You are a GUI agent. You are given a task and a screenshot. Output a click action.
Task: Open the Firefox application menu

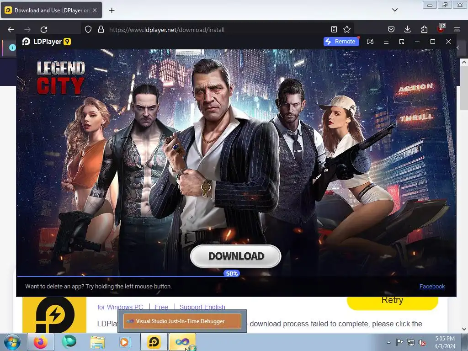457,29
